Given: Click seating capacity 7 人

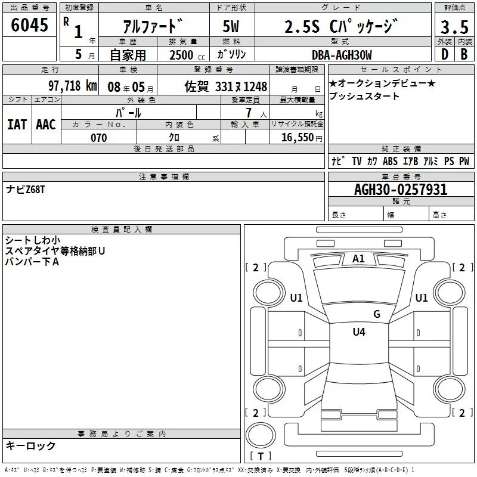Looking at the screenshot, I should pyautogui.click(x=256, y=113).
